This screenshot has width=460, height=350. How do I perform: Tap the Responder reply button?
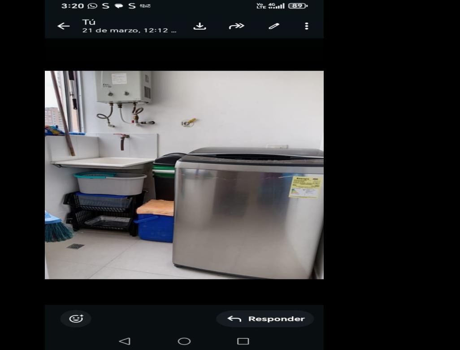pos(265,319)
